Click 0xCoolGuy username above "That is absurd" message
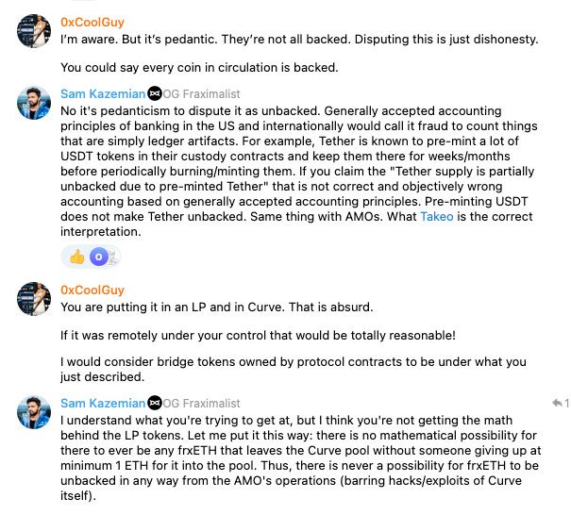This screenshot has height=515, width=571. point(92,290)
